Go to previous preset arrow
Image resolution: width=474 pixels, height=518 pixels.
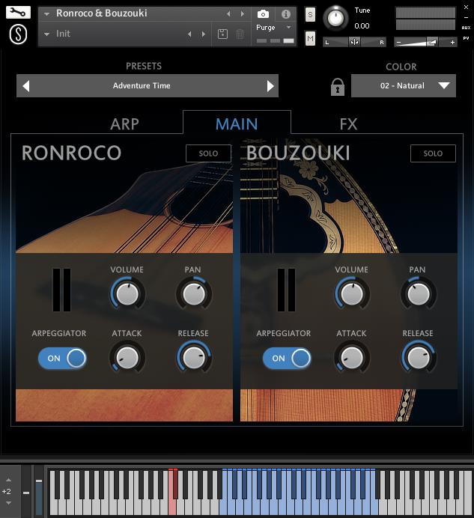[x=25, y=86]
